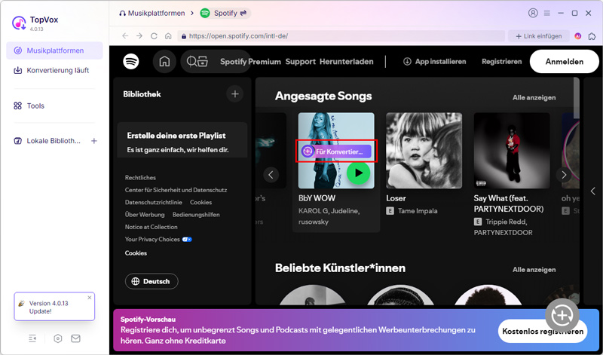Slide the song carousel to previous

point(271,175)
